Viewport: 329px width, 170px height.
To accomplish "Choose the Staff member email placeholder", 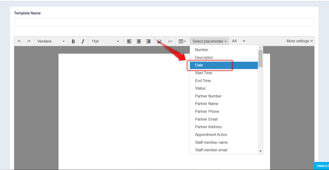I will tap(224, 150).
